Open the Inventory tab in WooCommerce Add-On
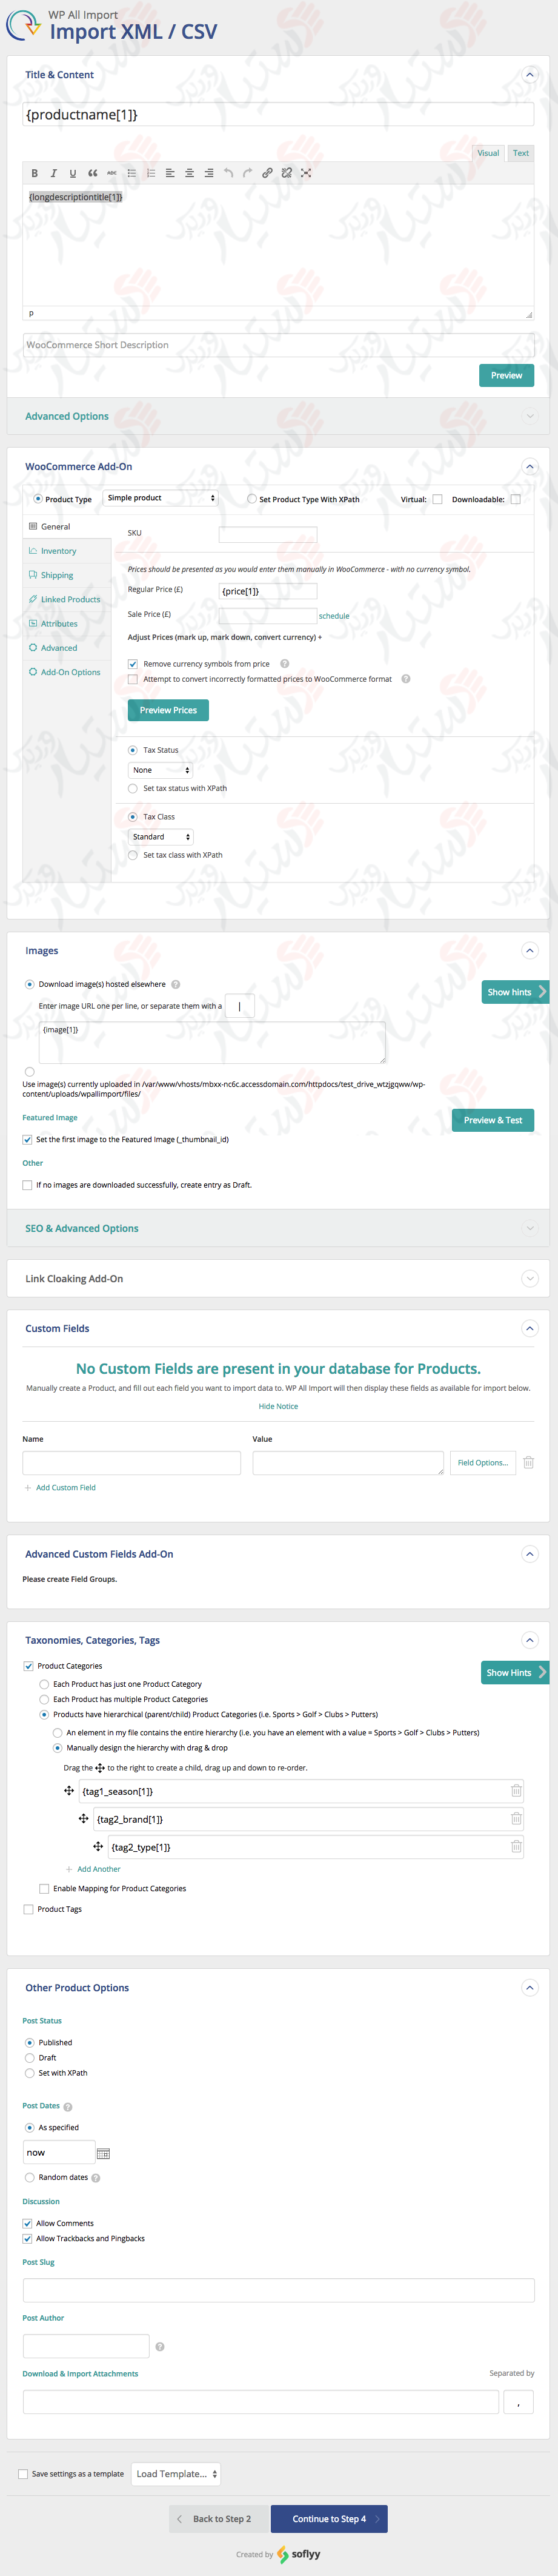The image size is (558, 2576). click(x=60, y=550)
